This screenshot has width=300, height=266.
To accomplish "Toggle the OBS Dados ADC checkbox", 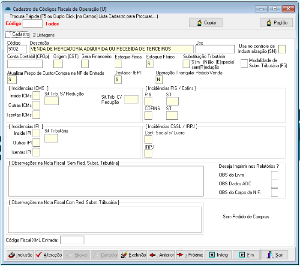I will [274, 184].
